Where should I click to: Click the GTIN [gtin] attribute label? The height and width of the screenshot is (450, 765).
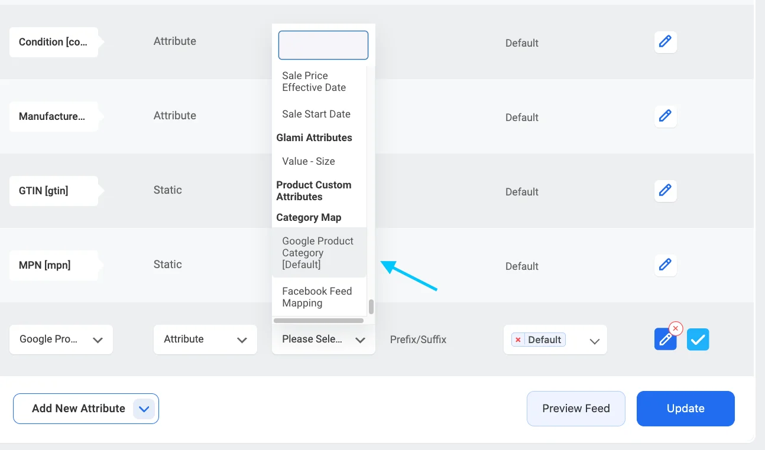point(53,191)
